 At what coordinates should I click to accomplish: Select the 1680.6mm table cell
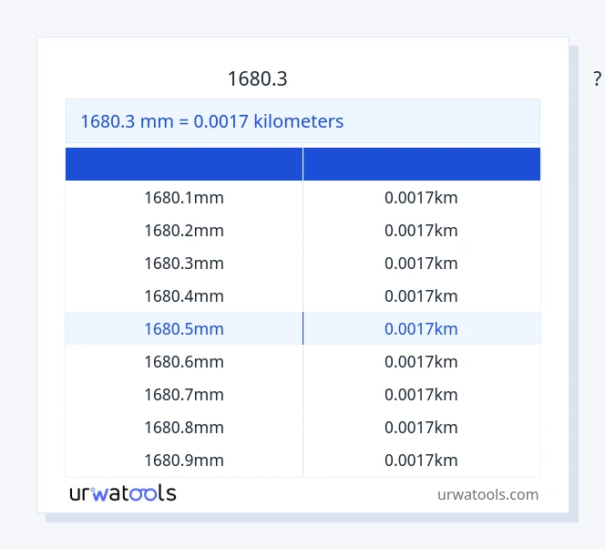tap(184, 362)
